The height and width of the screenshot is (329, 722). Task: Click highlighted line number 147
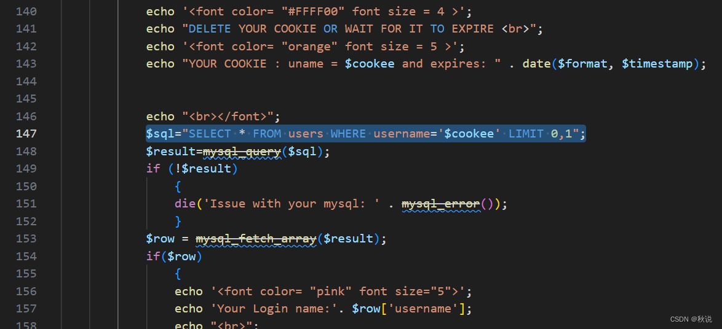[x=26, y=134]
